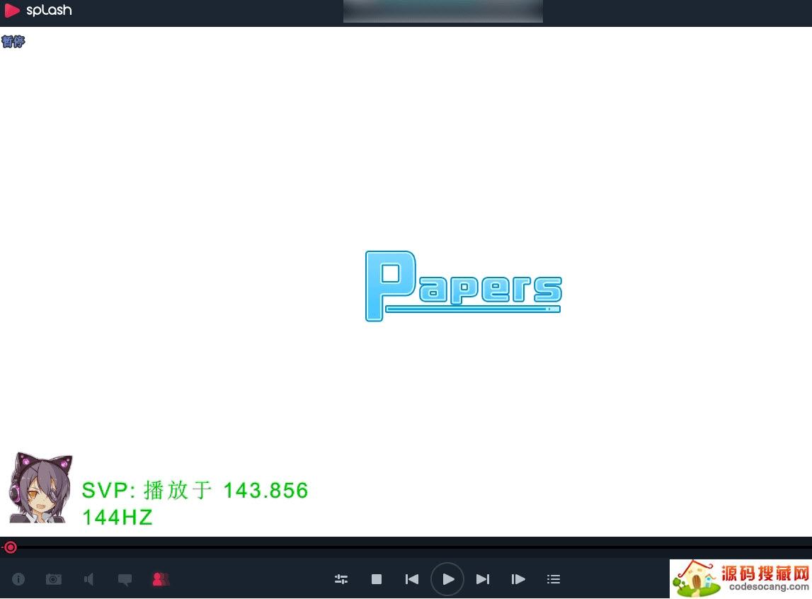
Task: Start playback with the round play button
Action: pos(447,578)
